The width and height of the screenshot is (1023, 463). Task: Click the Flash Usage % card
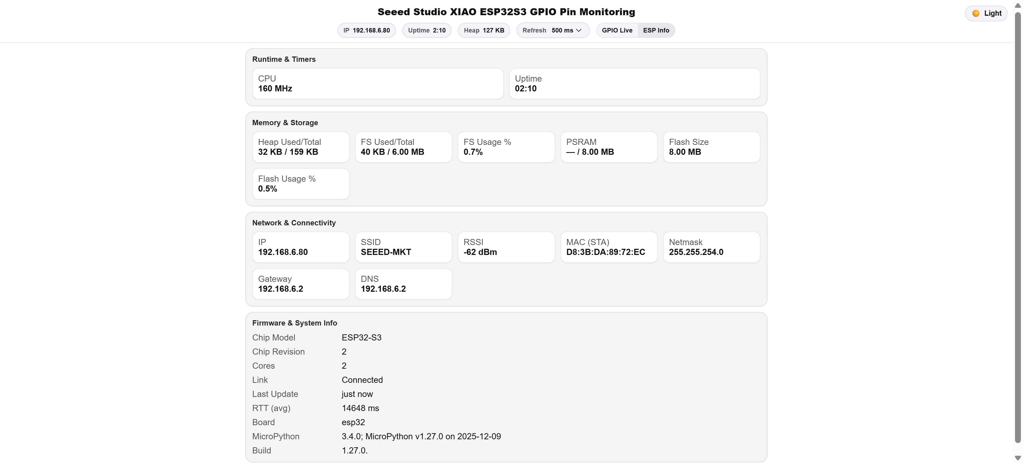[301, 184]
